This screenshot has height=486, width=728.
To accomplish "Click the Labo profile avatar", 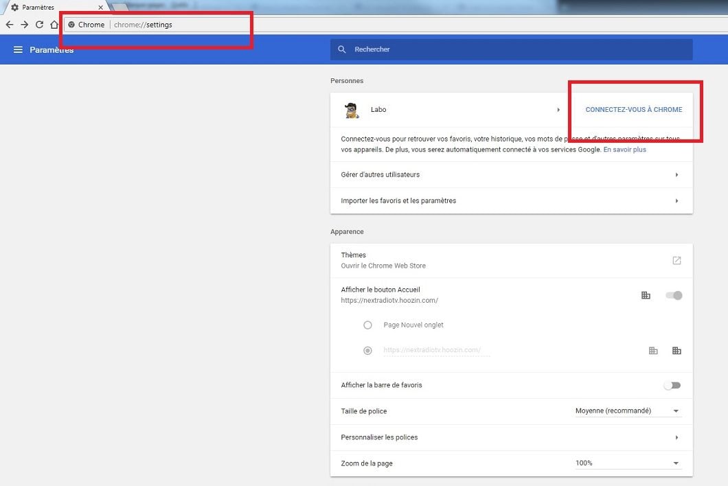I will (352, 110).
